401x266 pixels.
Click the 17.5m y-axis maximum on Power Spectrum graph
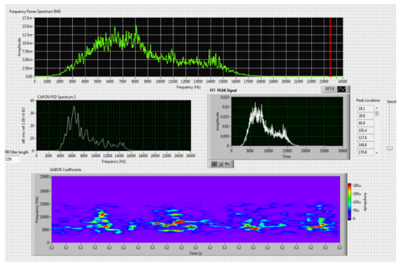coord(27,18)
